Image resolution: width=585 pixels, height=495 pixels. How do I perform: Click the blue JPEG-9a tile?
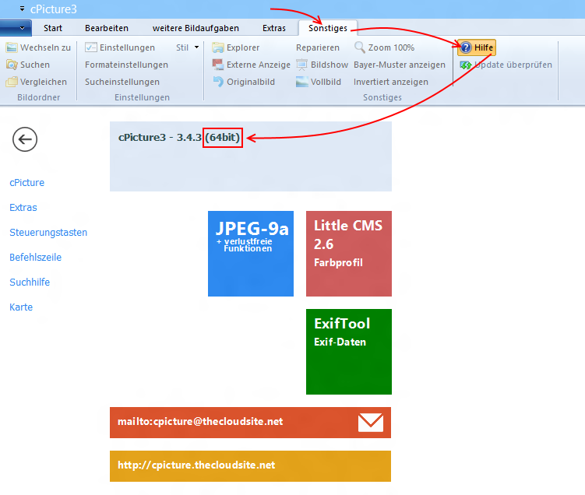click(x=251, y=253)
